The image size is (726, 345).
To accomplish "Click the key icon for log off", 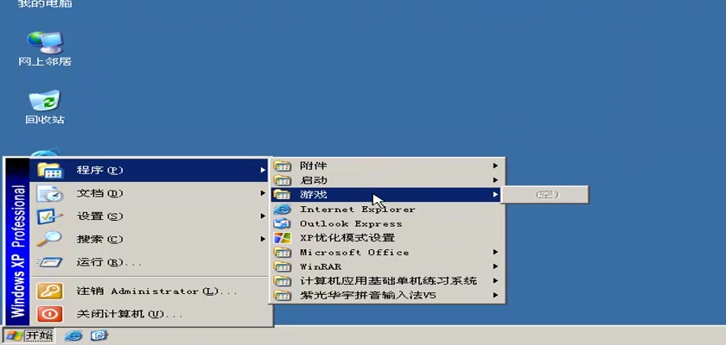I will pos(49,292).
